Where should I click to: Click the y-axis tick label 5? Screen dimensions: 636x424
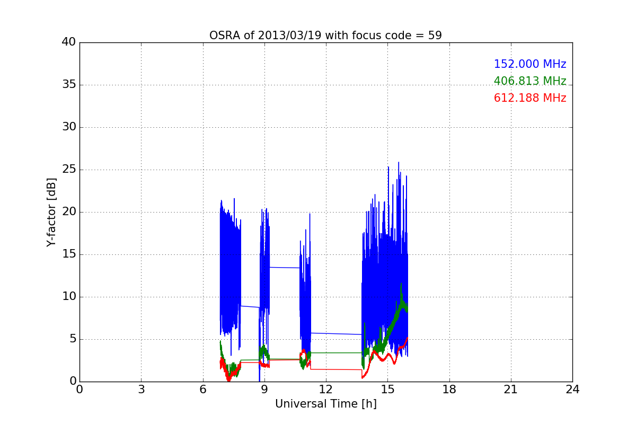[x=72, y=339]
